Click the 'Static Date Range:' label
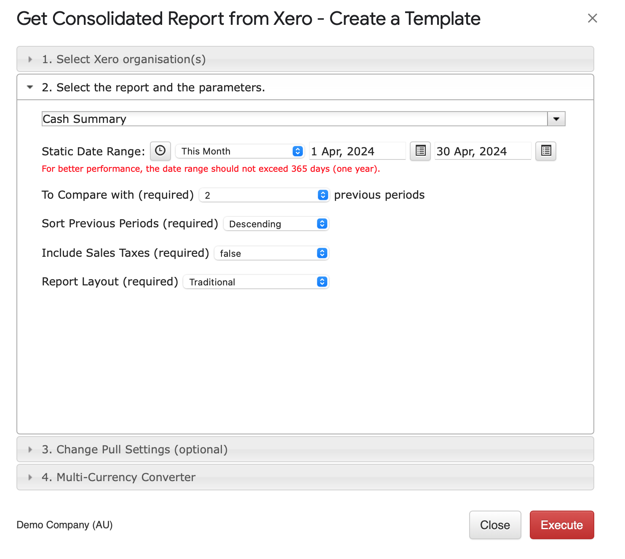Viewport: 625px width, 559px height. point(93,151)
